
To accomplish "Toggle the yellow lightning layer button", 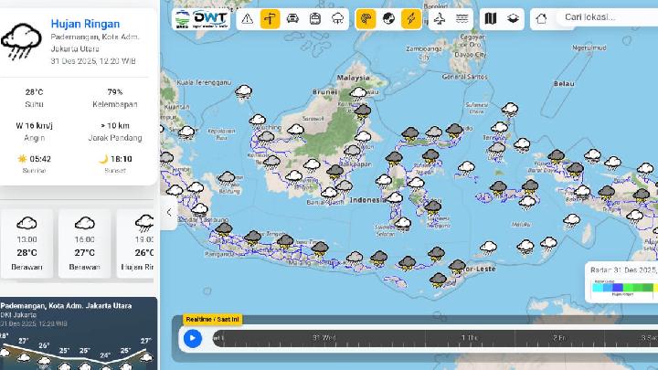I will 411,18.
